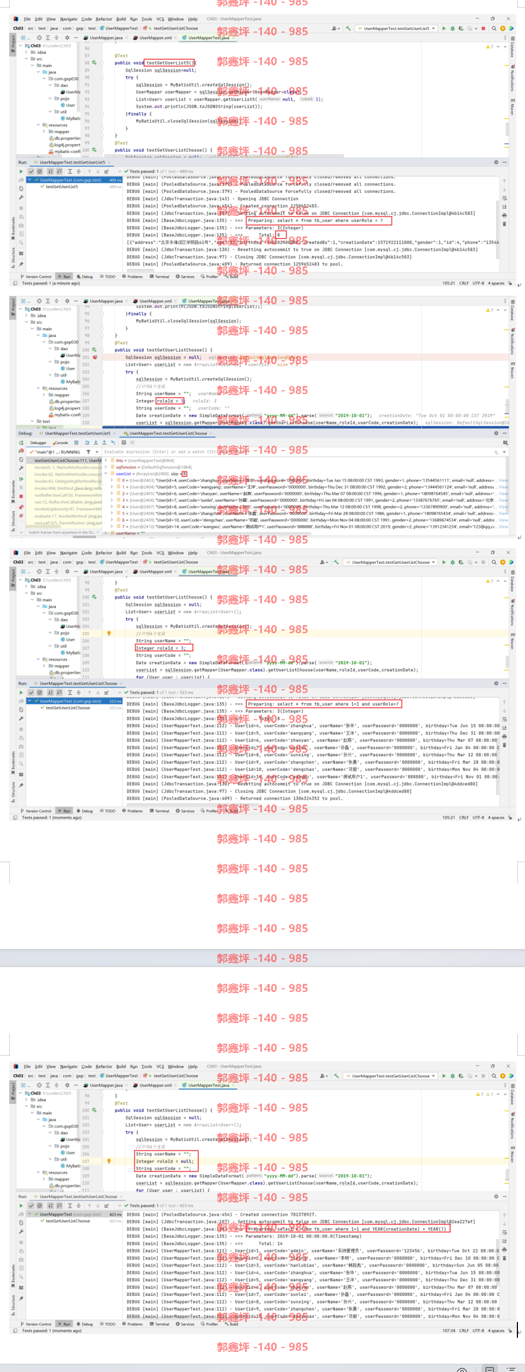Image resolution: width=525 pixels, height=1372 pixels.
Task: Click Notifications sidebar icon in third screenshot
Action: [x=512, y=612]
